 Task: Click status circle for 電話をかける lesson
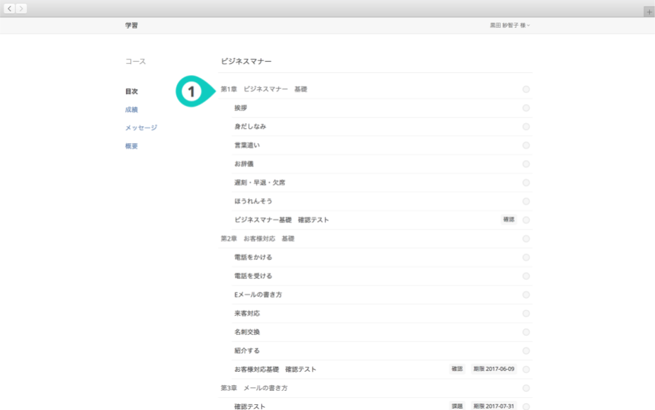[x=526, y=258]
